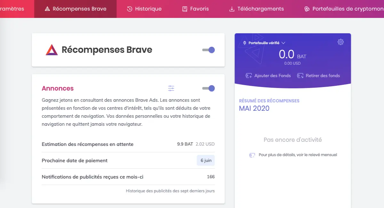Screen dimensions: 384x208
Task: Click Prochaine date de paiement label
Action: click(x=75, y=161)
